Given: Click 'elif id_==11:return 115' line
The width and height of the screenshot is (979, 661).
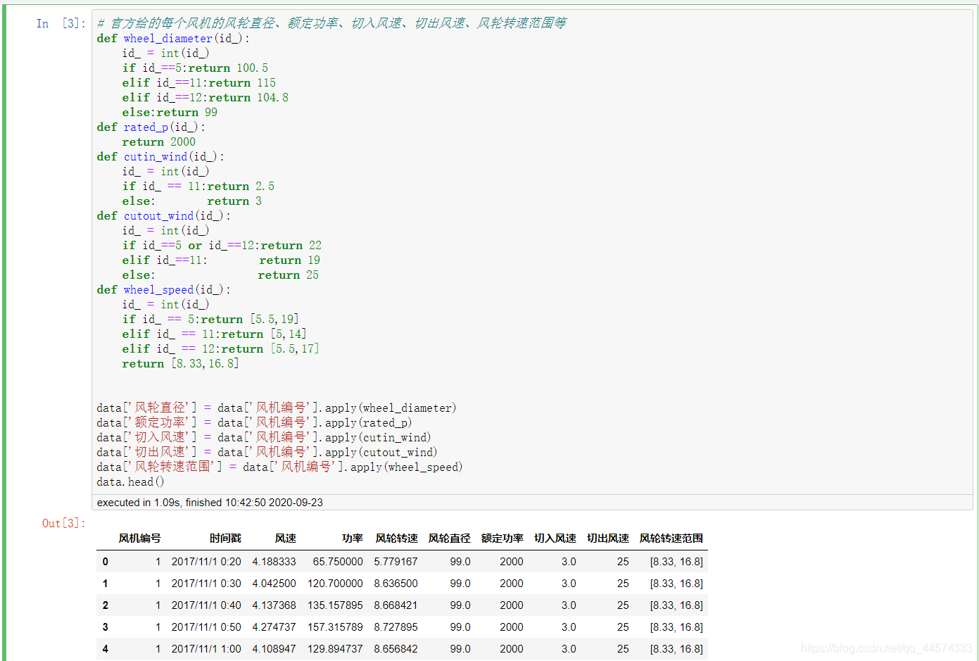Looking at the screenshot, I should click(198, 82).
